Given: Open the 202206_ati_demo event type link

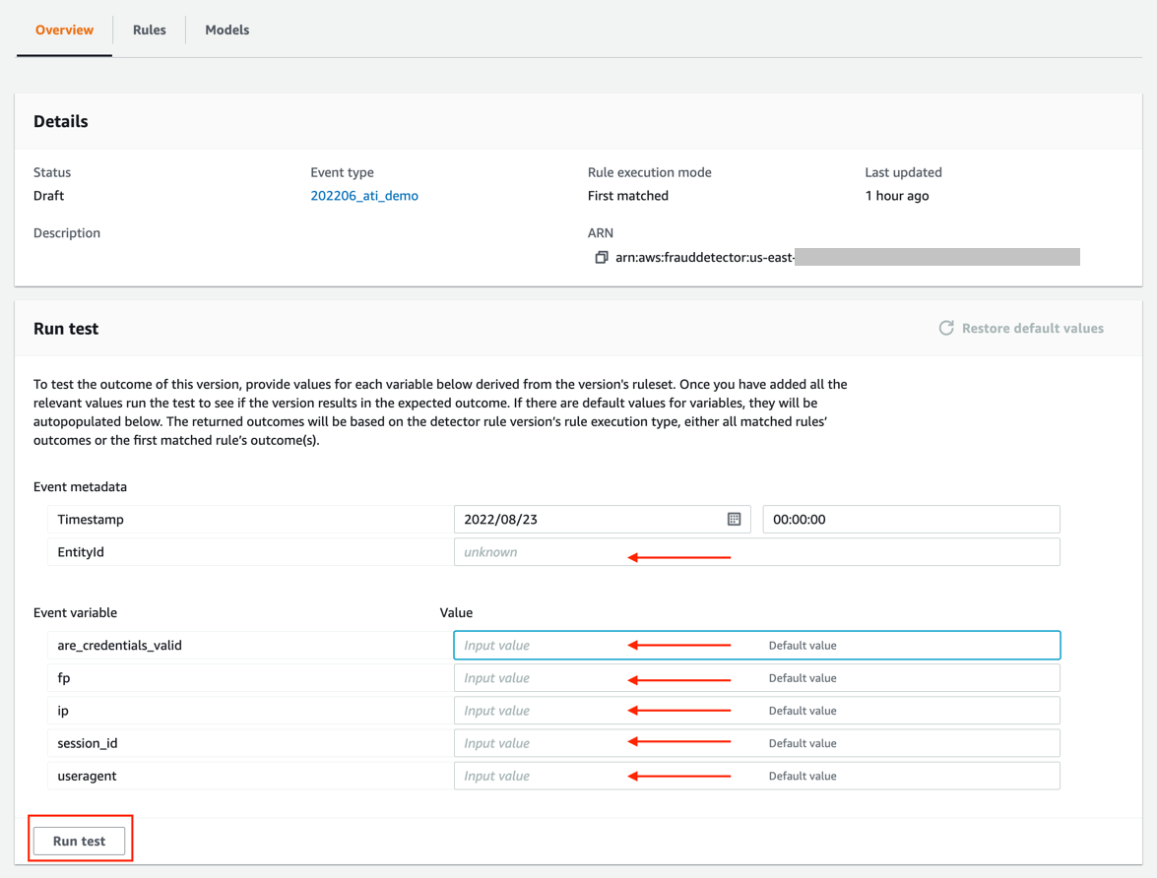Looking at the screenshot, I should (x=364, y=196).
